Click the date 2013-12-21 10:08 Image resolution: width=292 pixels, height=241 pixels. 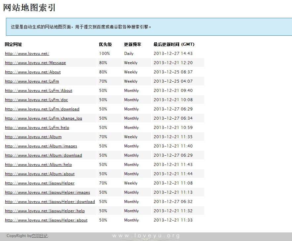pyautogui.click(x=173, y=100)
